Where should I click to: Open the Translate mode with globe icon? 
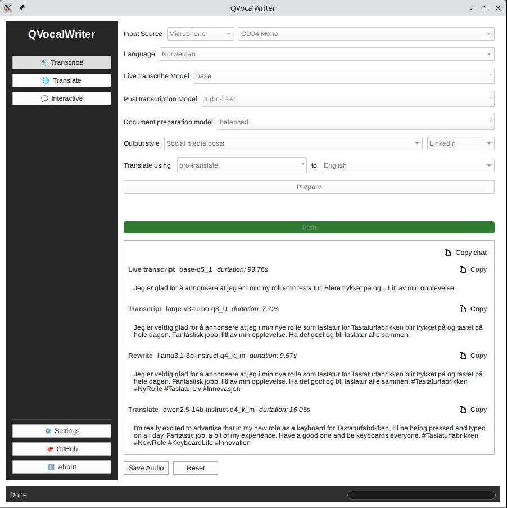pos(61,80)
